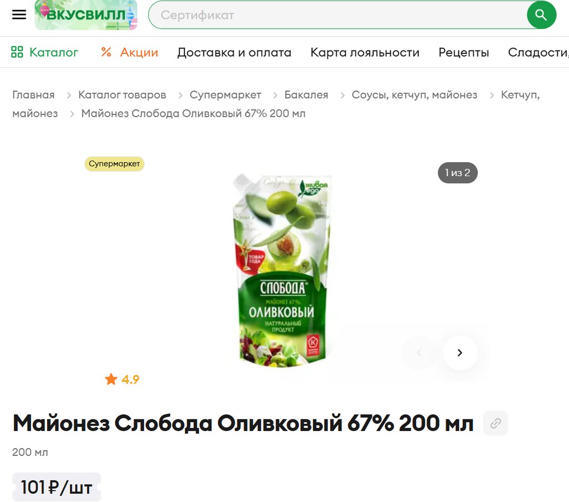
Task: Open Каталог товаров breadcrumb
Action: [122, 94]
